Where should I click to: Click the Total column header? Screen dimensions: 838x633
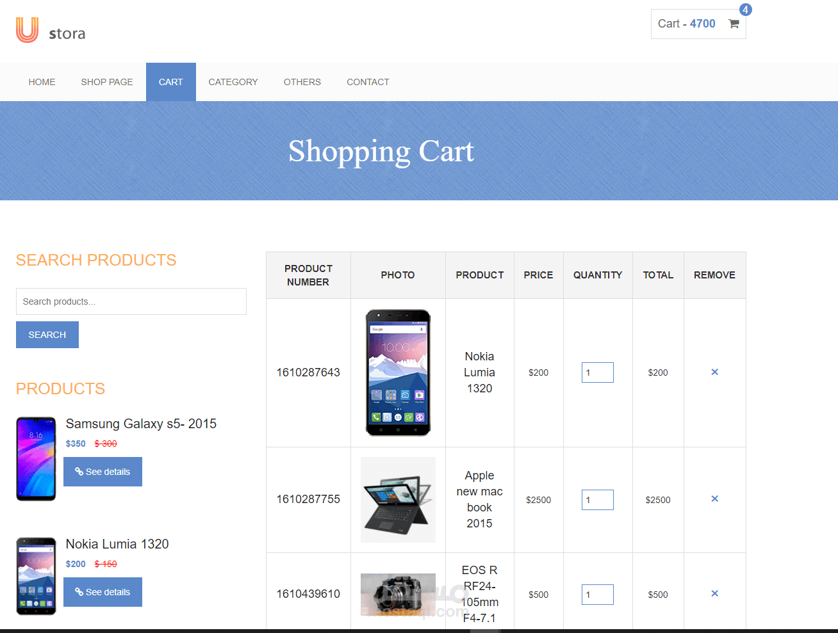(x=658, y=275)
